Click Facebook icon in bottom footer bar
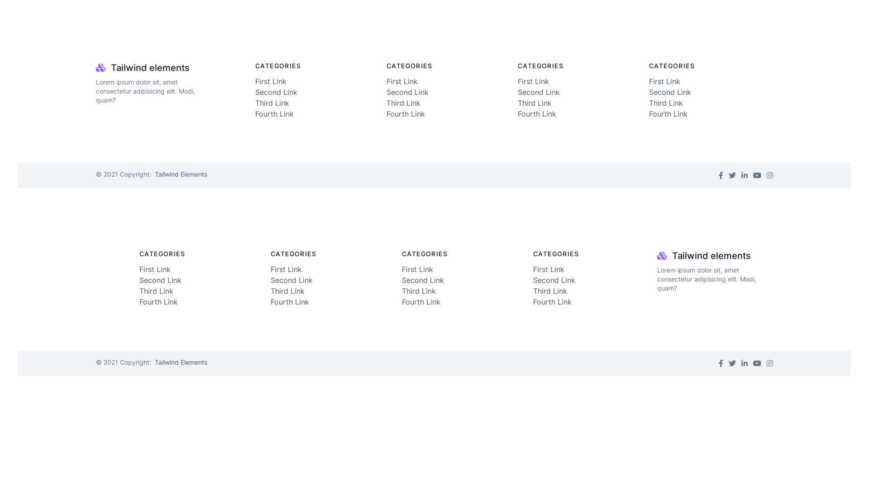Image resolution: width=869 pixels, height=488 pixels. coord(721,363)
